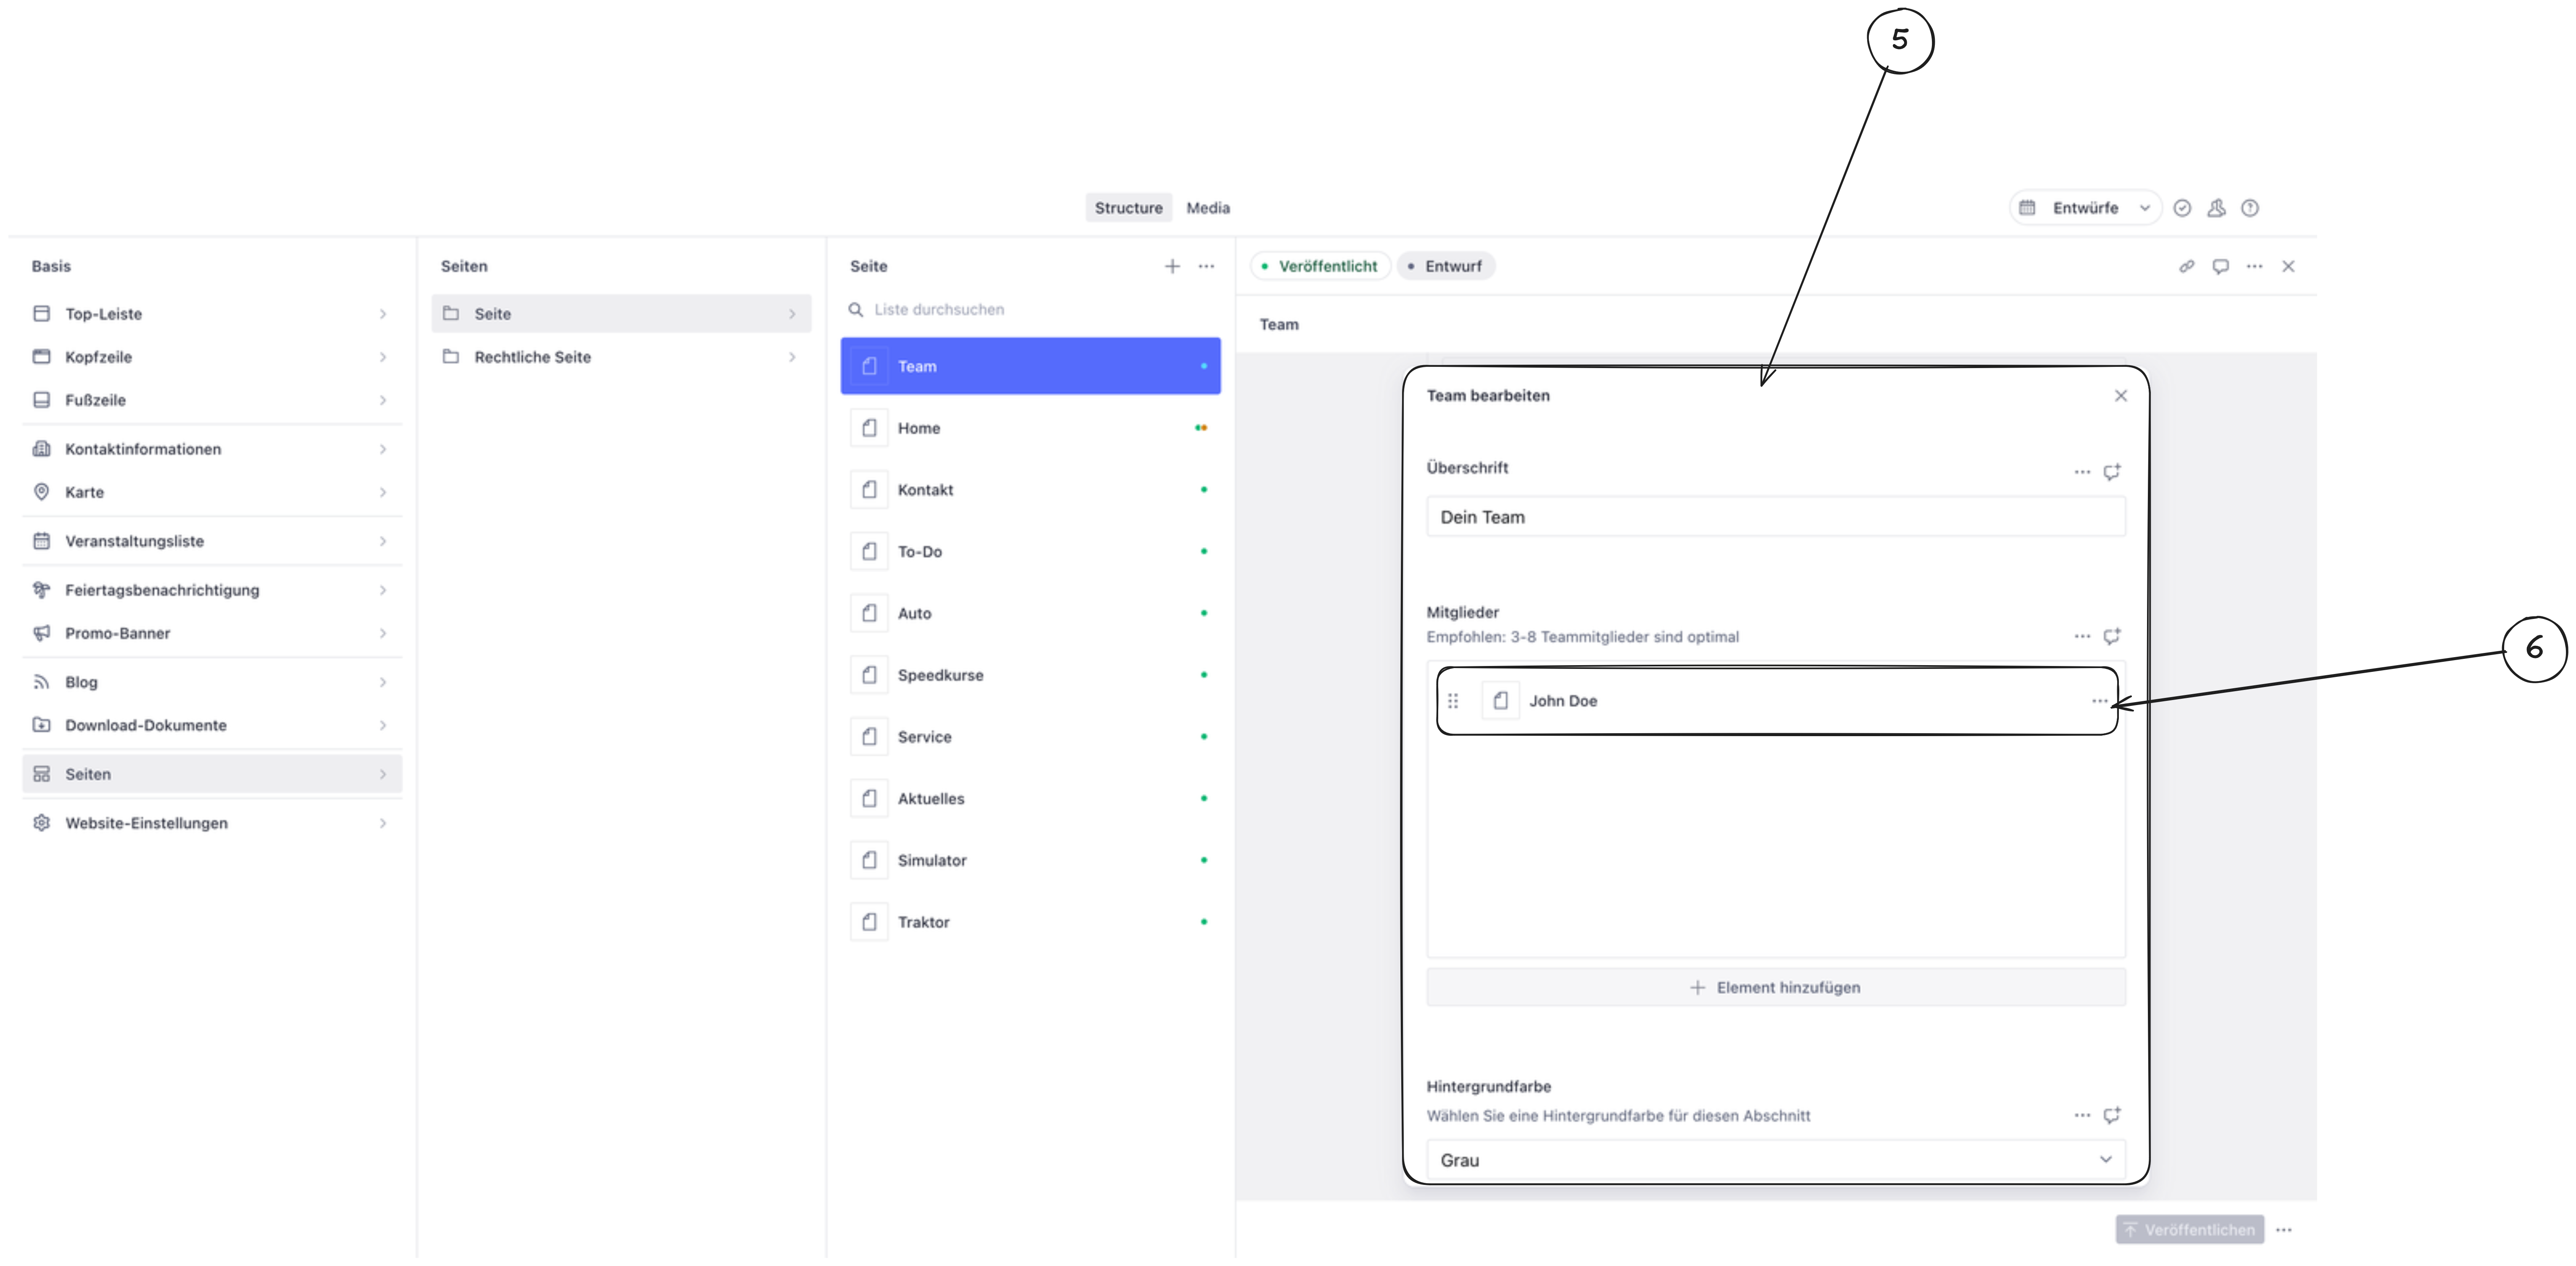Switch to the Media tab
2576x1266 pixels.
1208,208
